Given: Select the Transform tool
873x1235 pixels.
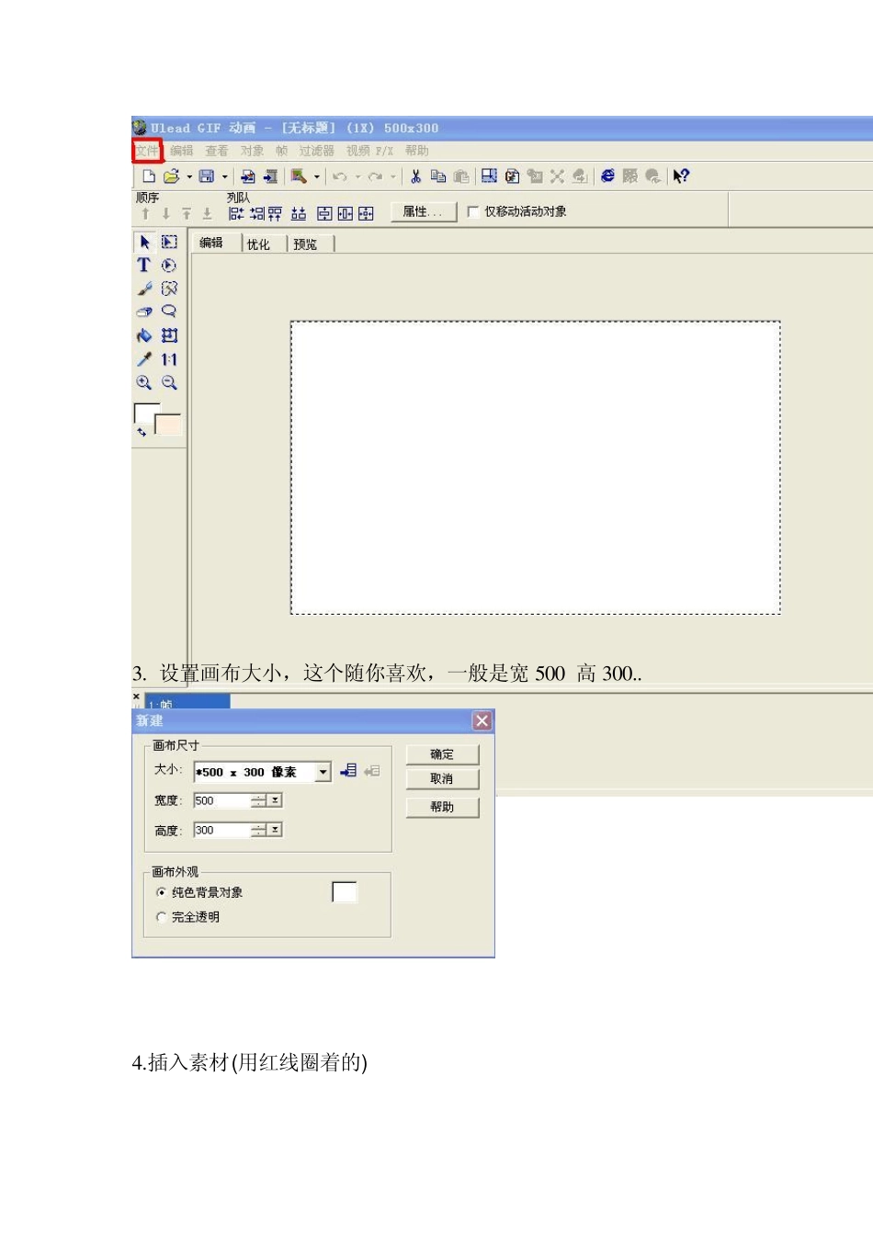Looking at the screenshot, I should pos(169,335).
